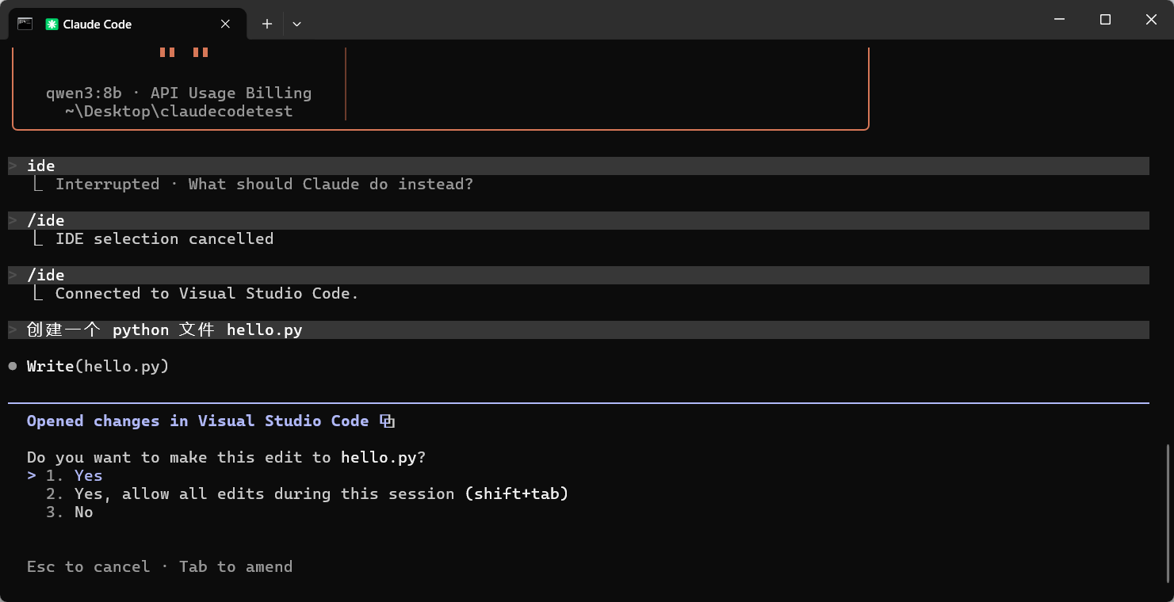The image size is (1174, 602).
Task: Choose Yes, allow all edits during this session
Action: (x=308, y=493)
